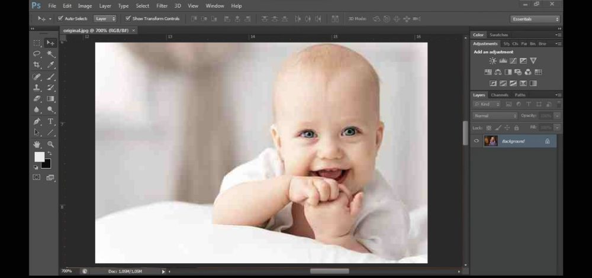The image size is (592, 278).
Task: Add Exposure adjustment
Action: point(523,61)
